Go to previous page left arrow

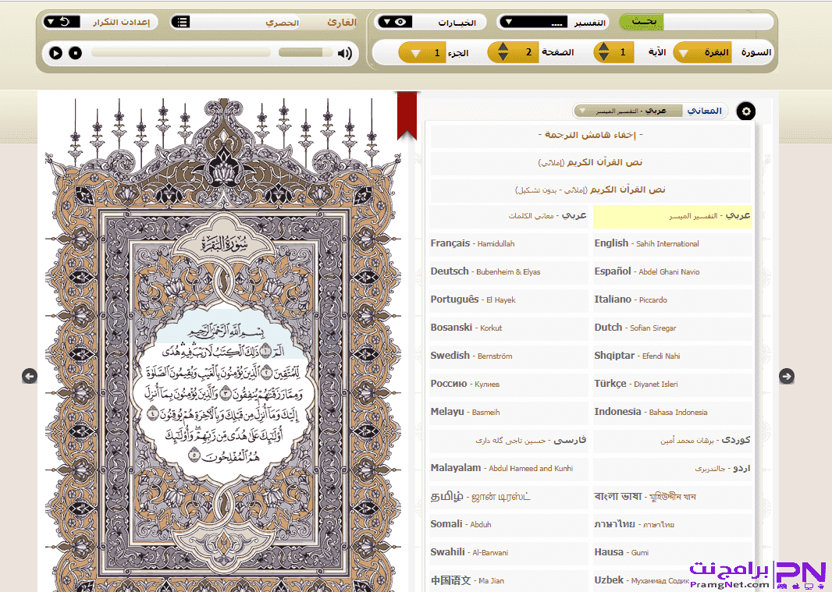click(30, 376)
